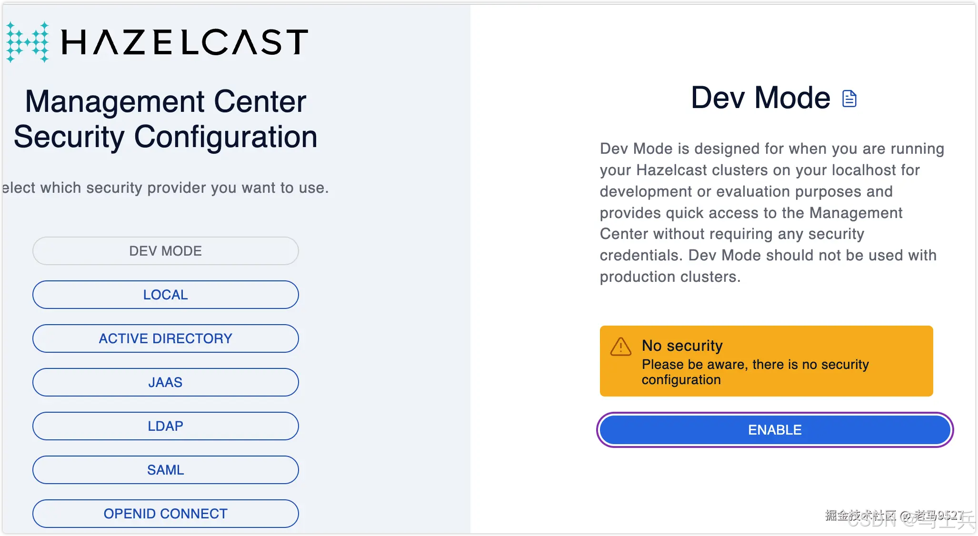
Task: Click the highlighted purple-outlined ENABLE control
Action: click(774, 429)
